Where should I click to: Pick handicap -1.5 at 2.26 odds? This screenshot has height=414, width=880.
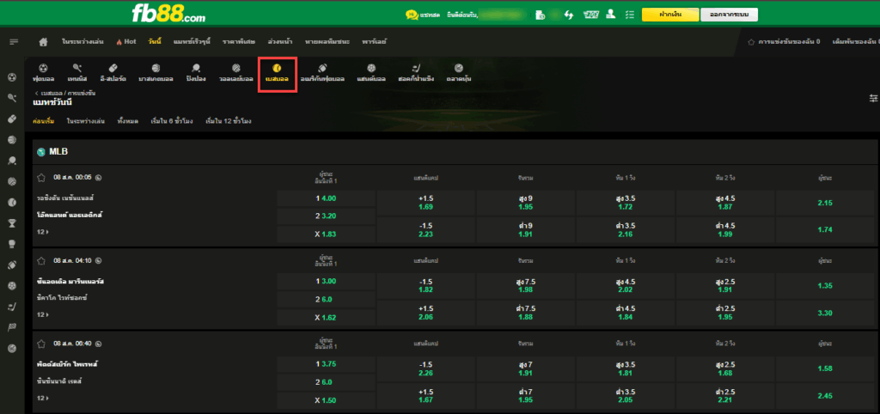(426, 368)
